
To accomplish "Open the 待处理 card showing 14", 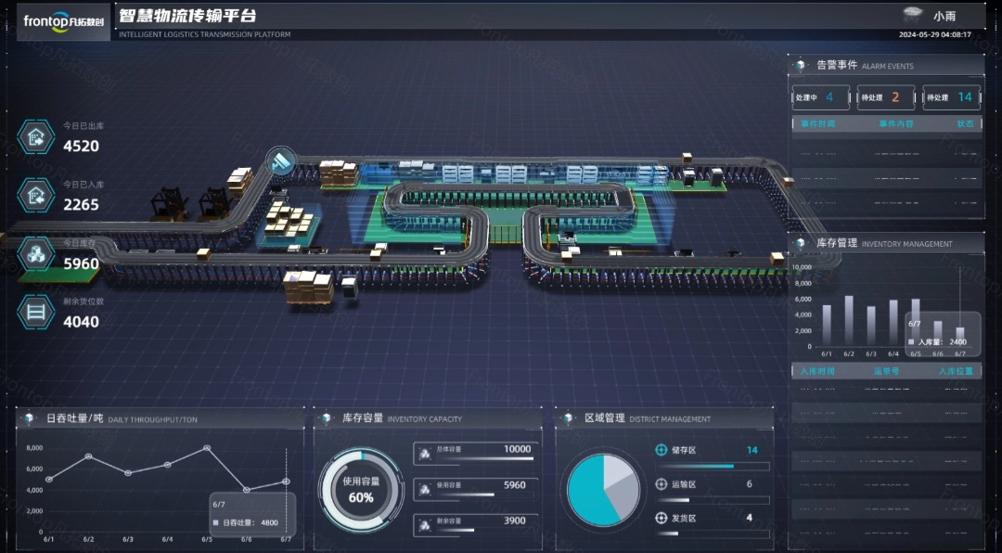I will 953,97.
